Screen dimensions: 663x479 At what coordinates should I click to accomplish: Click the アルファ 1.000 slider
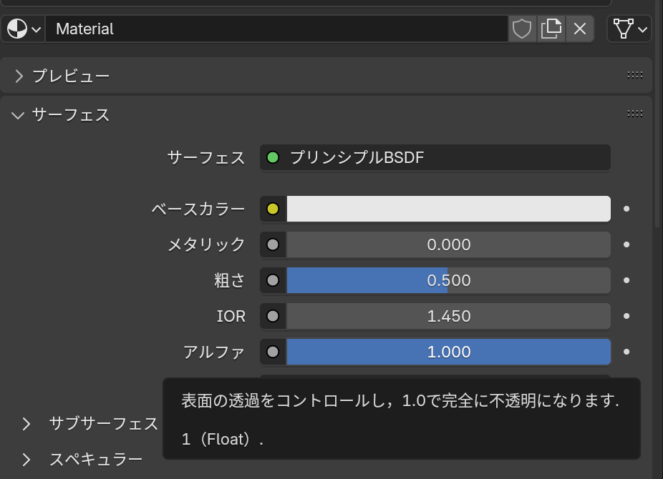click(x=449, y=352)
